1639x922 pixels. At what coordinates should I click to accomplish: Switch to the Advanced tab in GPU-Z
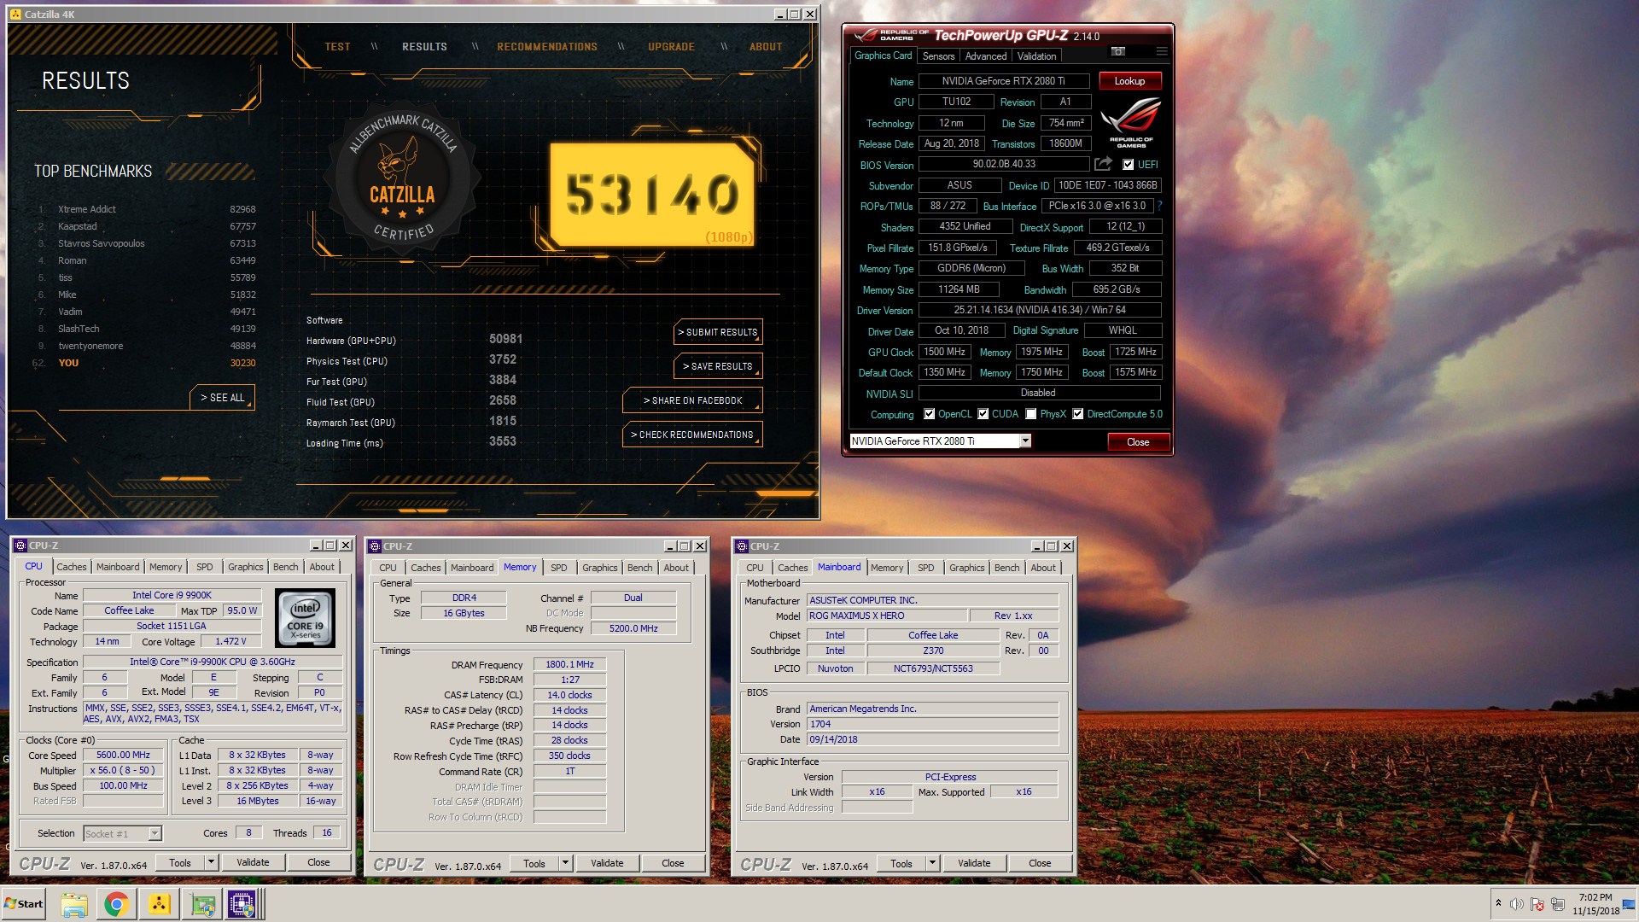pos(986,56)
